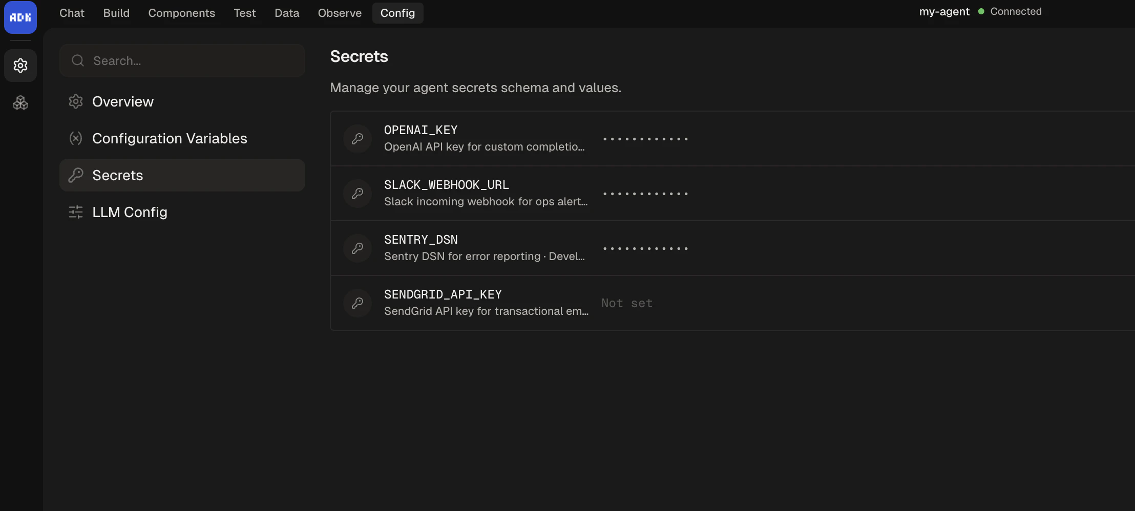Click the gear icon next to Overview
Viewport: 1135px width, 511px height.
tap(75, 101)
